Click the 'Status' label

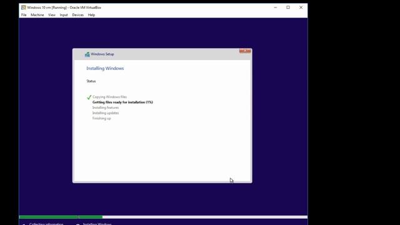coord(91,81)
